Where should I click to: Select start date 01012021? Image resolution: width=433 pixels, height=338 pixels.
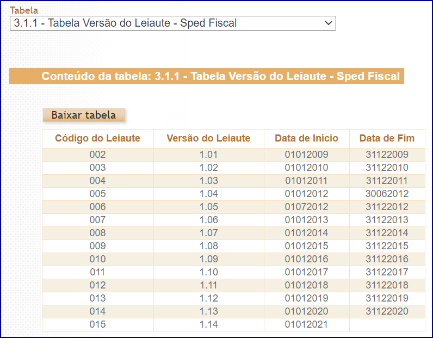(306, 324)
